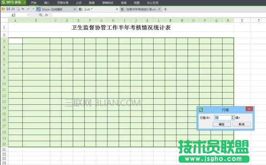The image size is (266, 165).
Task: Click the WPS icon in 行高 dialog title
Action: pyautogui.click(x=201, y=110)
